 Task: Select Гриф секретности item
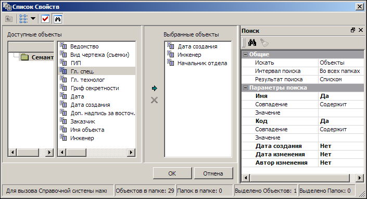(x=95, y=88)
